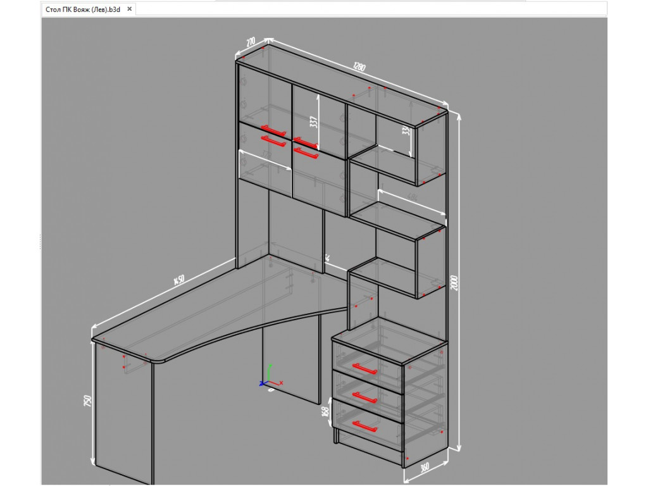648x486 pixels.
Task: Pick the middle drawer red handle
Action: point(364,397)
